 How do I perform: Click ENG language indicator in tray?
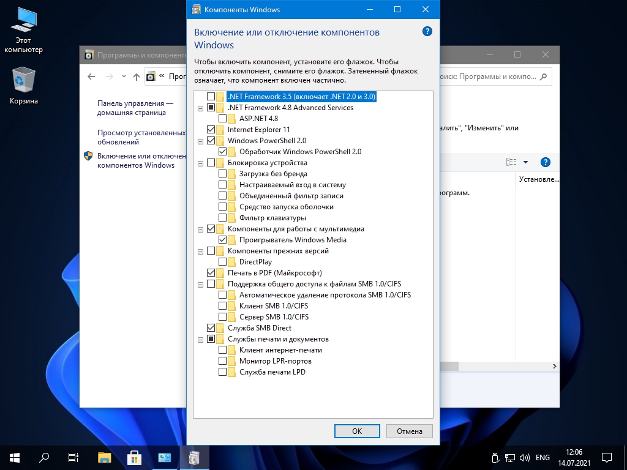pyautogui.click(x=543, y=457)
